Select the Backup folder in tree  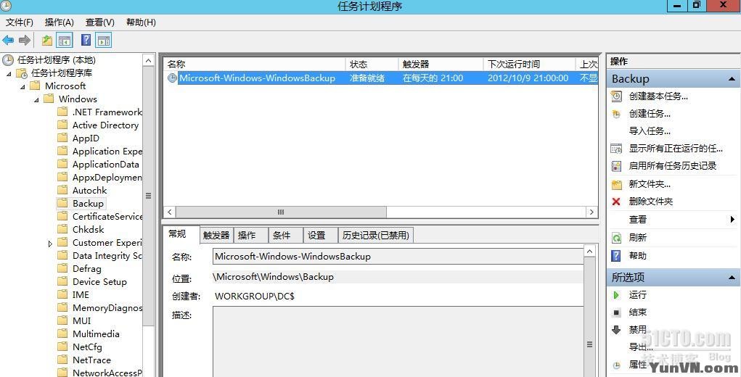(x=88, y=204)
